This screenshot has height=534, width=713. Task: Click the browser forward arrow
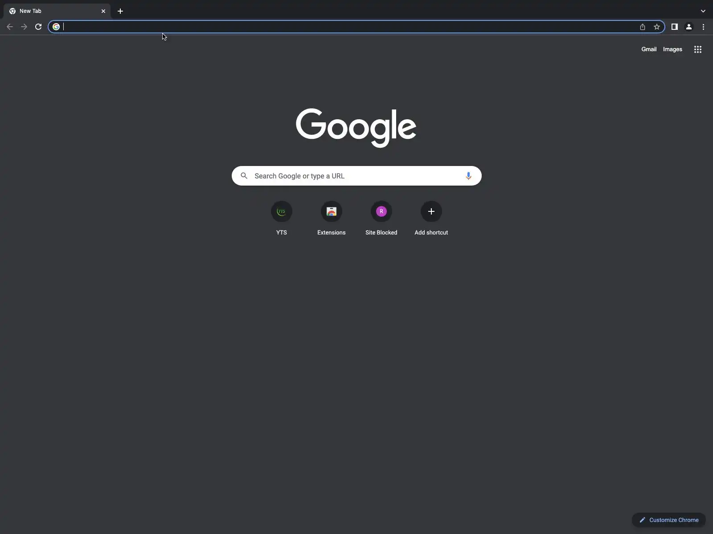pyautogui.click(x=24, y=27)
